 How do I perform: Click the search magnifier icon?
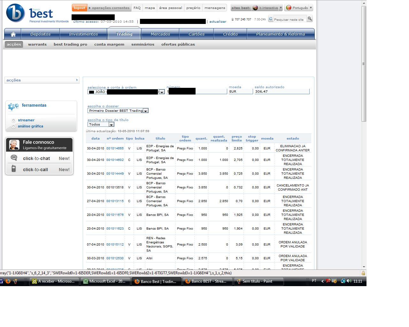(309, 19)
